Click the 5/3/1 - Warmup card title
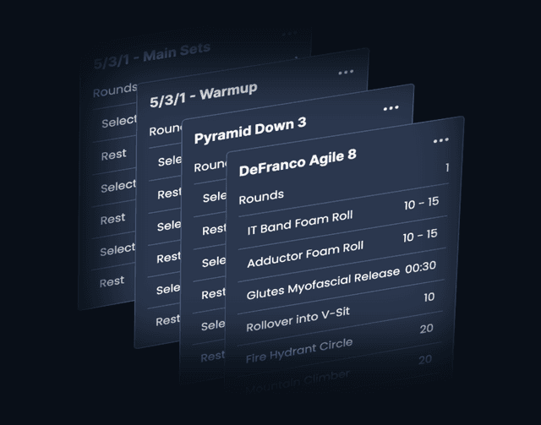541x425 pixels. pyautogui.click(x=204, y=95)
